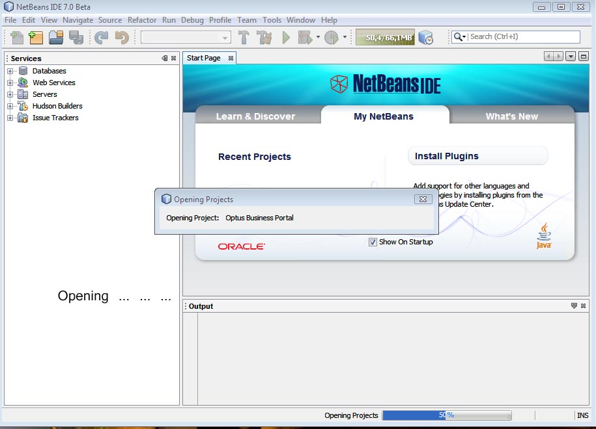The height and width of the screenshot is (429, 596).
Task: Open the Window menu
Action: click(x=301, y=20)
